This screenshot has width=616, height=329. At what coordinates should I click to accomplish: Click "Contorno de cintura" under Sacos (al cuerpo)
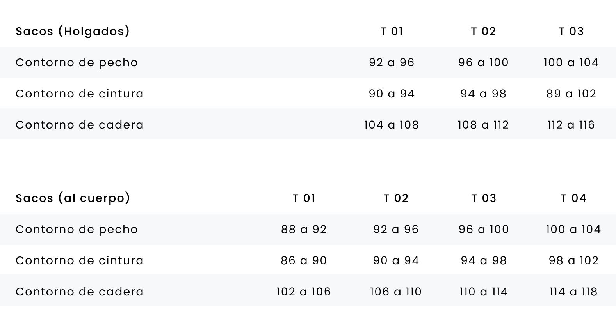(80, 260)
